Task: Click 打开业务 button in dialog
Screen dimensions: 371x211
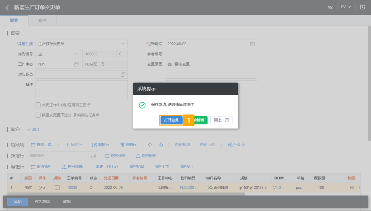Action: click(171, 120)
